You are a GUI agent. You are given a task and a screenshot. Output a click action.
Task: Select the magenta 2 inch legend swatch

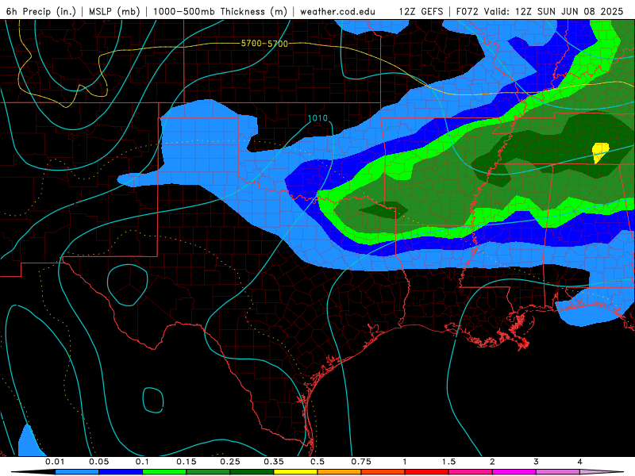514,472
